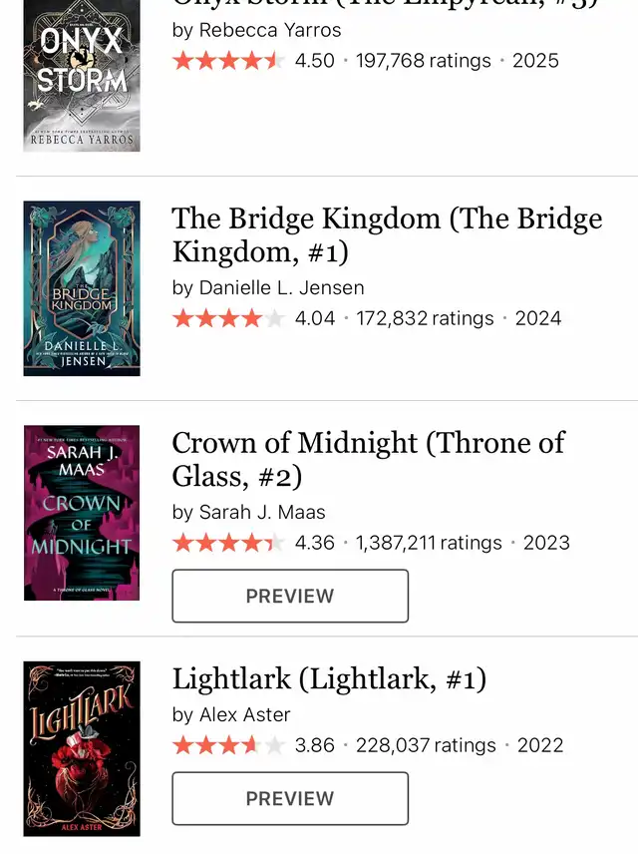Open The Bridge Kingdom title link

click(x=387, y=234)
